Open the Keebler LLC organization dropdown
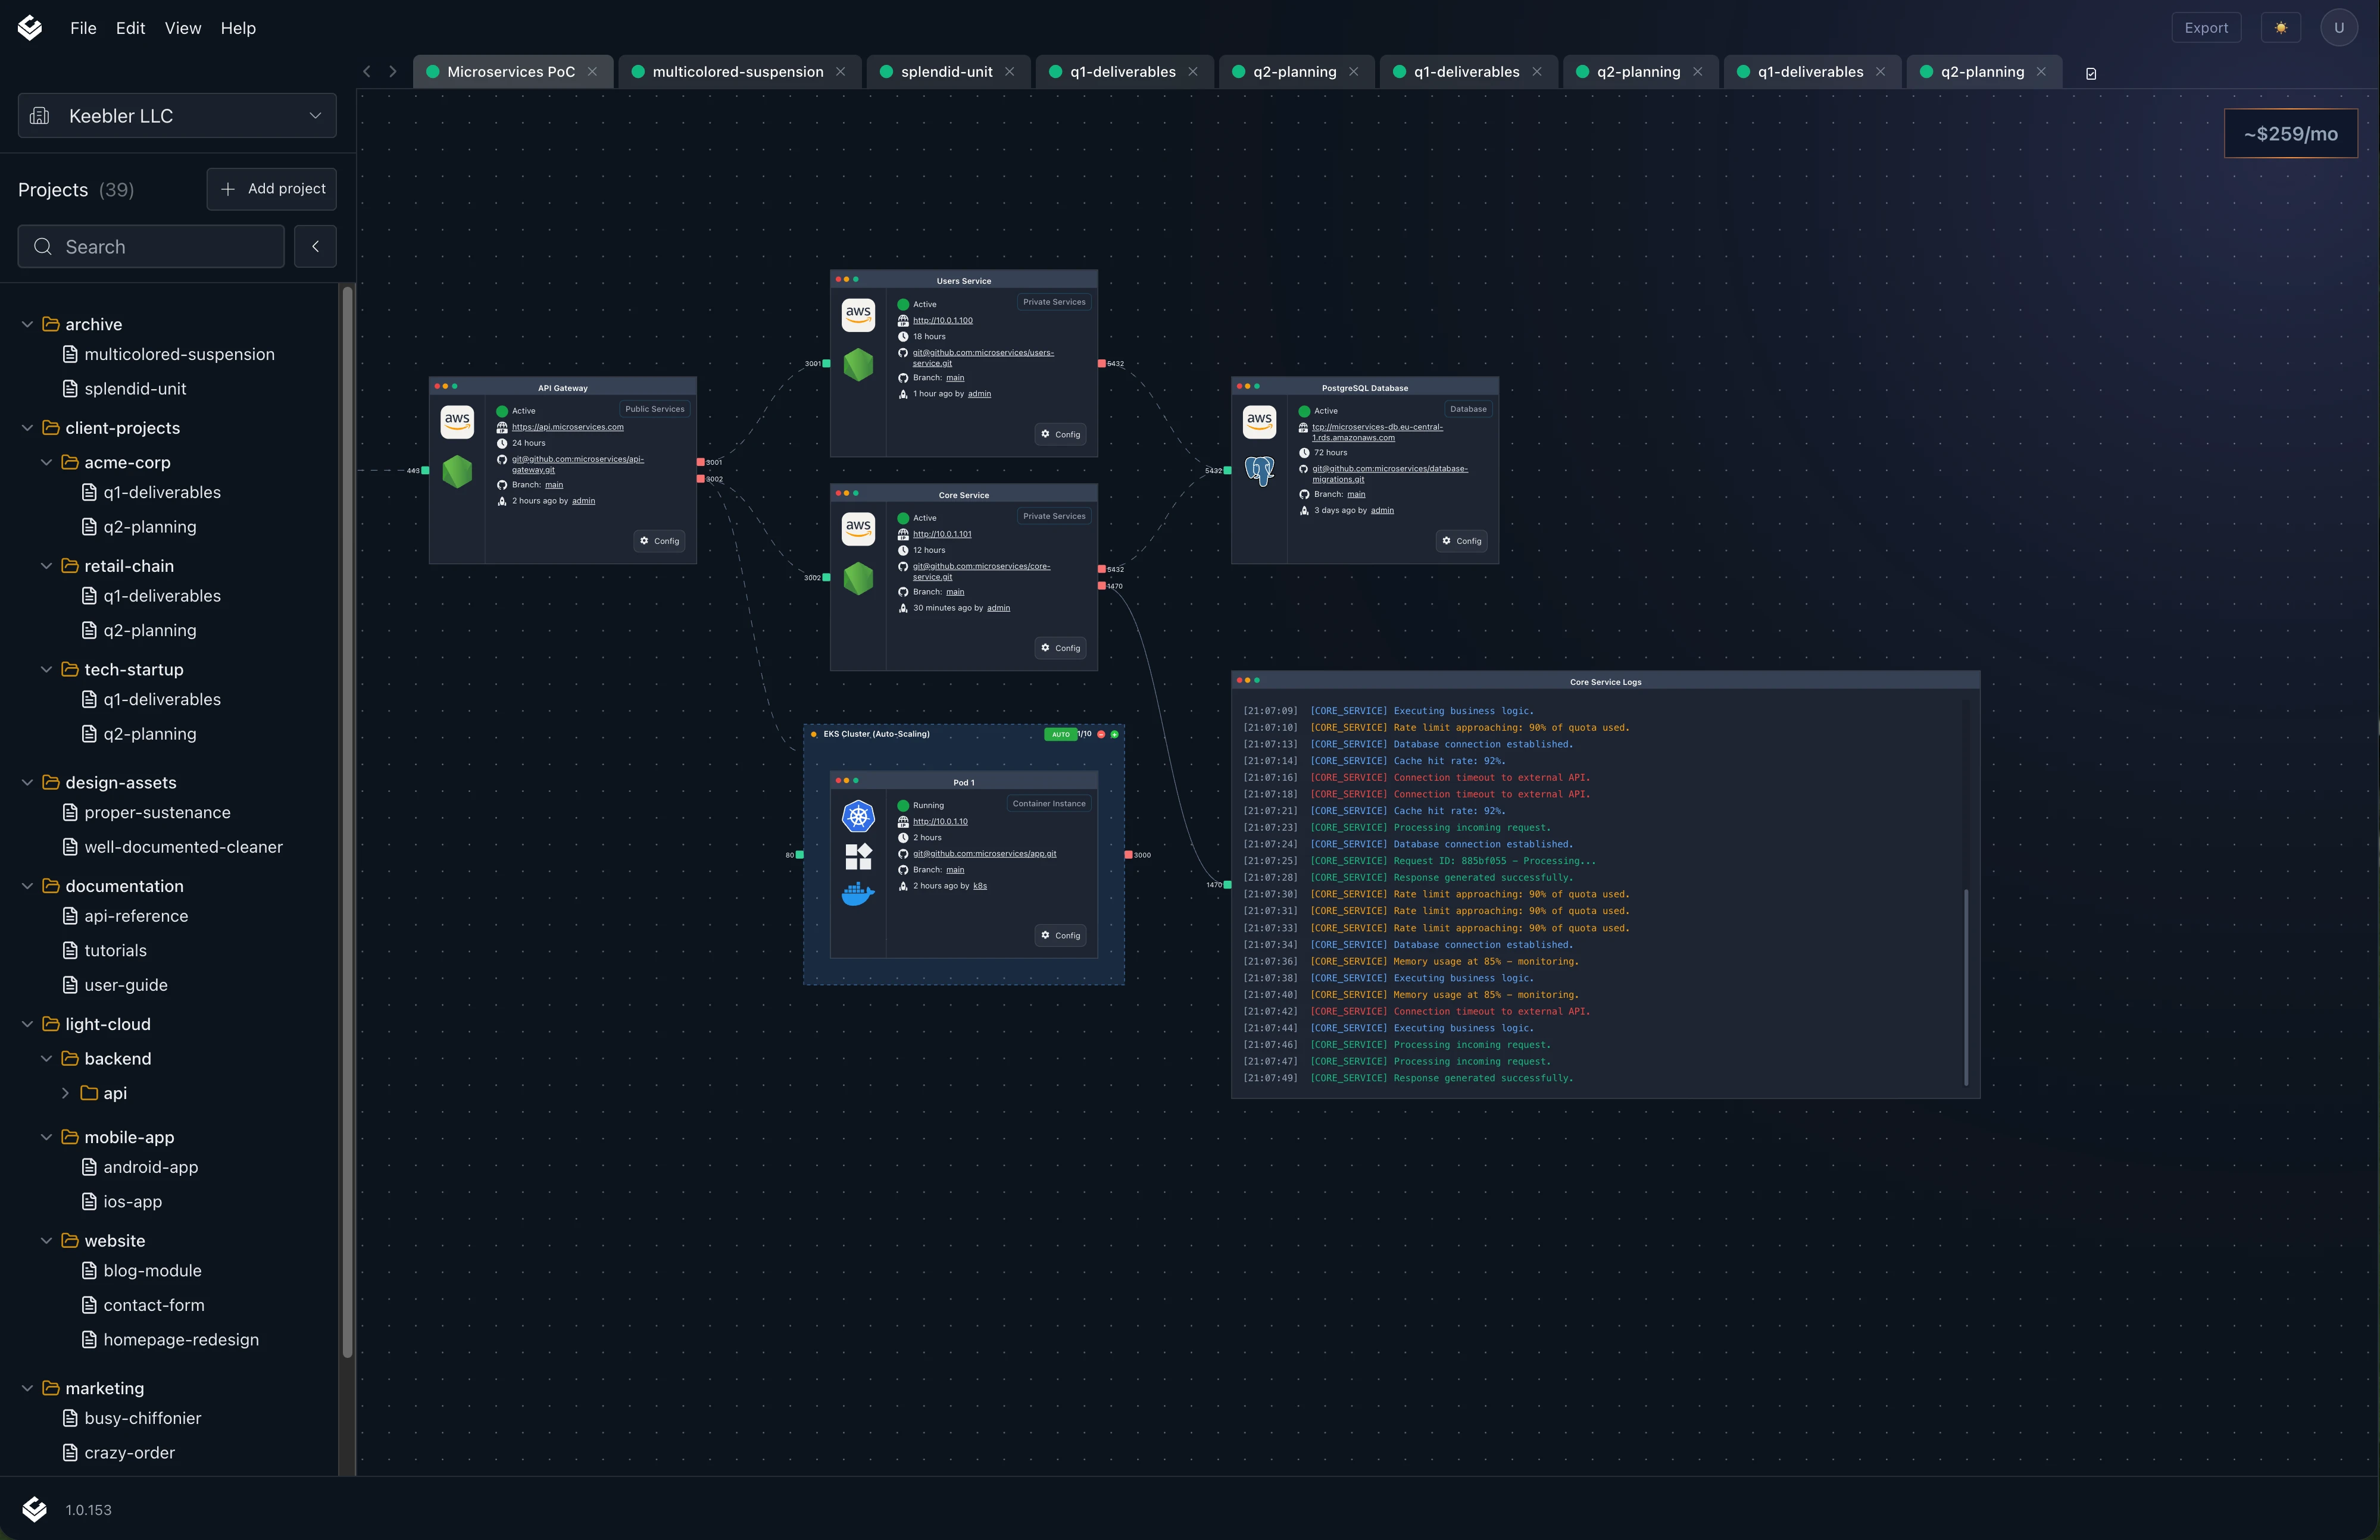 pos(177,116)
